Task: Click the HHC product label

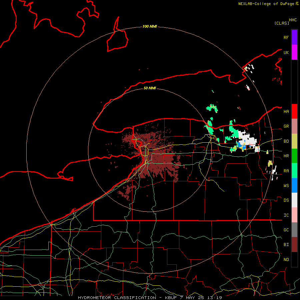Action: (x=293, y=20)
